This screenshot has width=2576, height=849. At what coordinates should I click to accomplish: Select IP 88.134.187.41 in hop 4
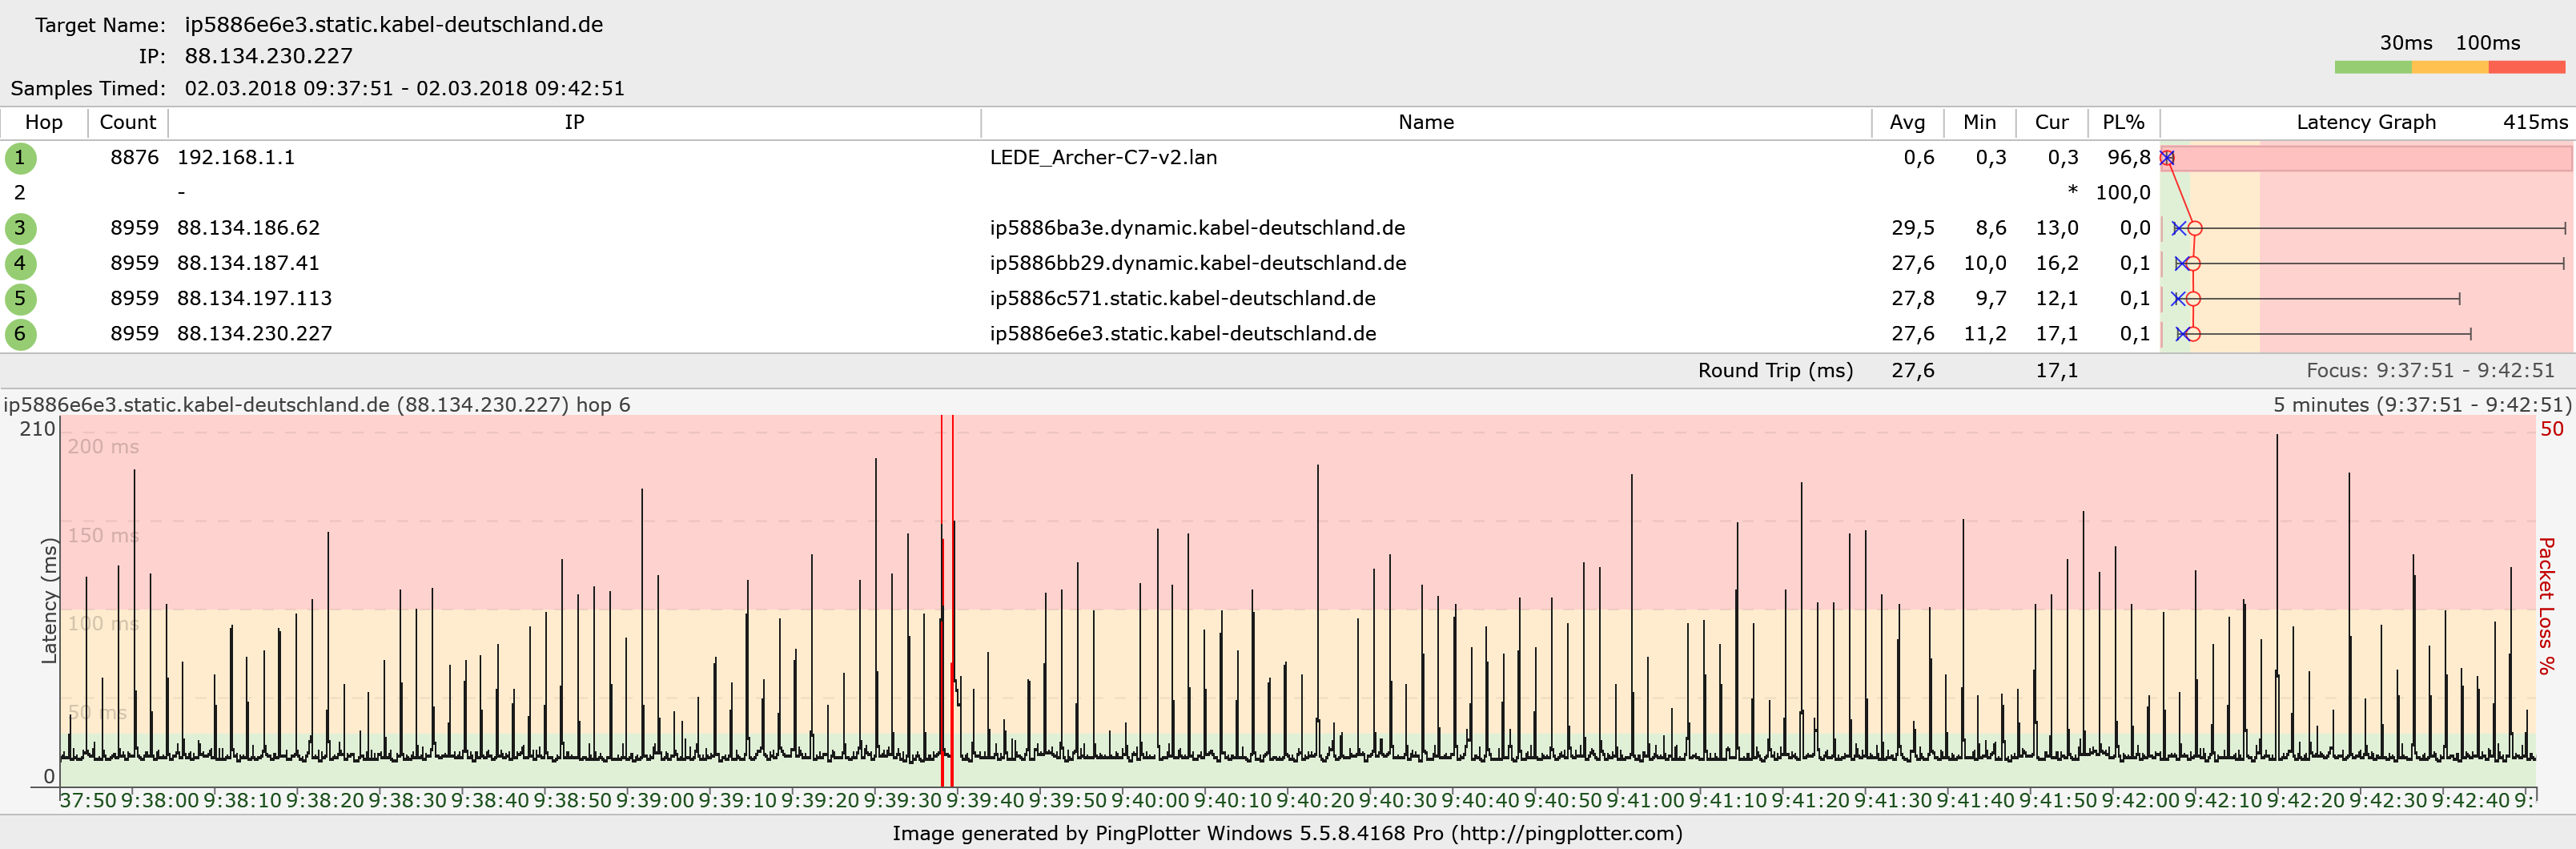[x=248, y=264]
